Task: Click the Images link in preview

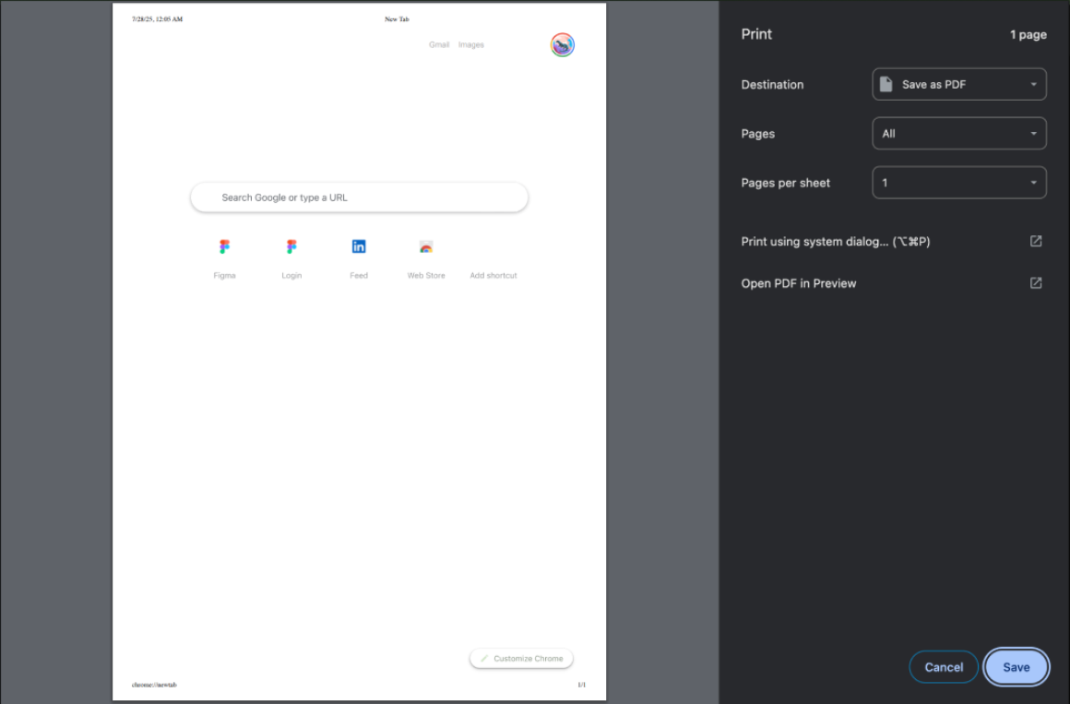Action: click(470, 45)
